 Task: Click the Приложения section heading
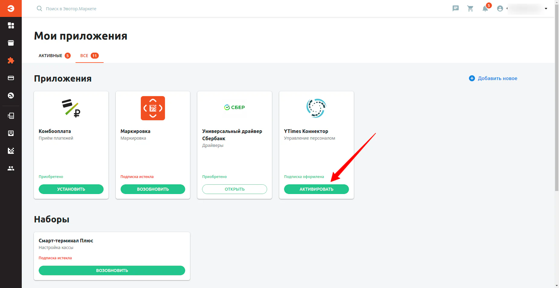(x=63, y=79)
